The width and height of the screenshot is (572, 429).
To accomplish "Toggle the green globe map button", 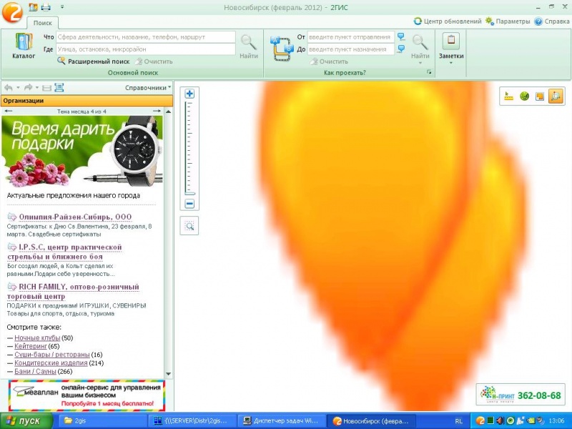I will (x=524, y=97).
